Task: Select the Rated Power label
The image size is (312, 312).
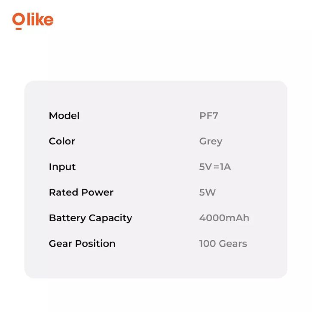Action: click(81, 193)
